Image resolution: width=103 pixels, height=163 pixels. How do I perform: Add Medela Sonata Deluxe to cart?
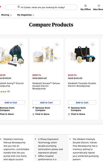46,102
